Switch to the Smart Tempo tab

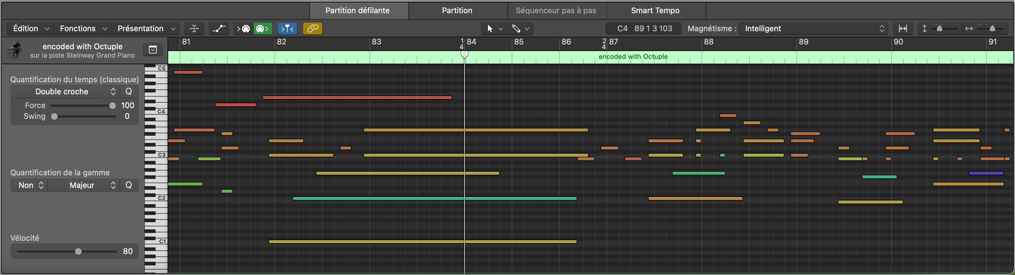pyautogui.click(x=655, y=11)
